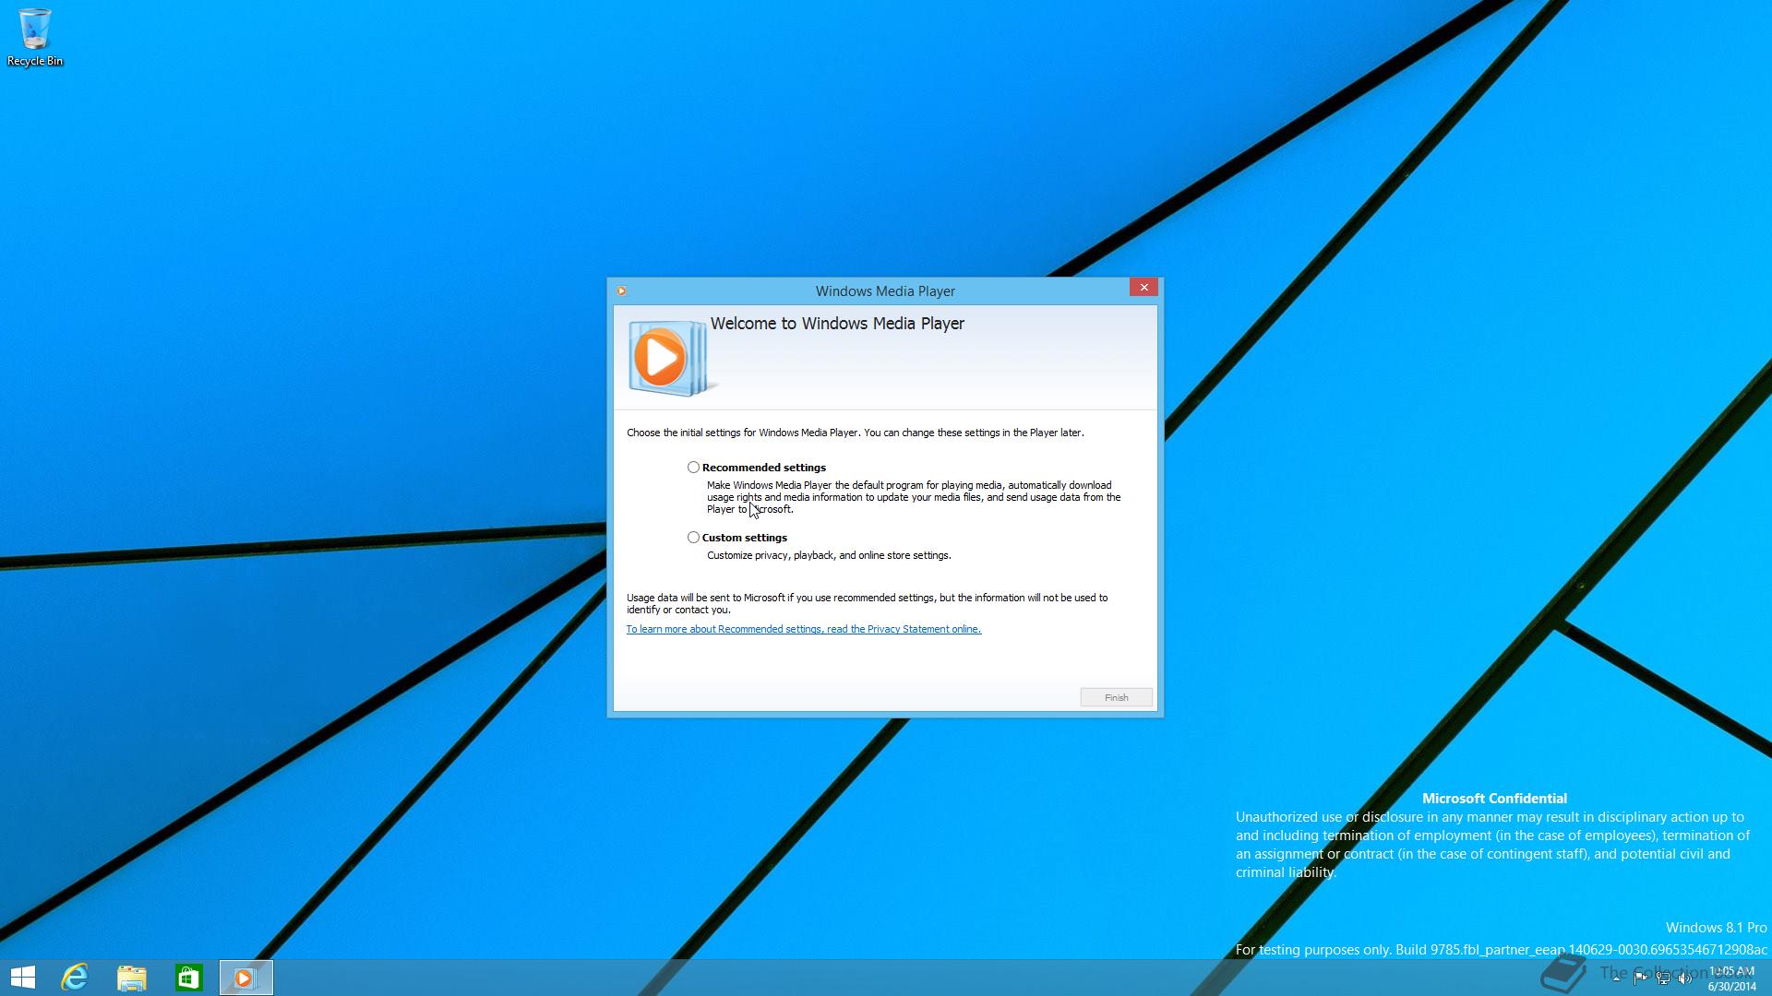The image size is (1772, 996).
Task: Click the 'Customize privacy, playback' description text
Action: (x=829, y=555)
